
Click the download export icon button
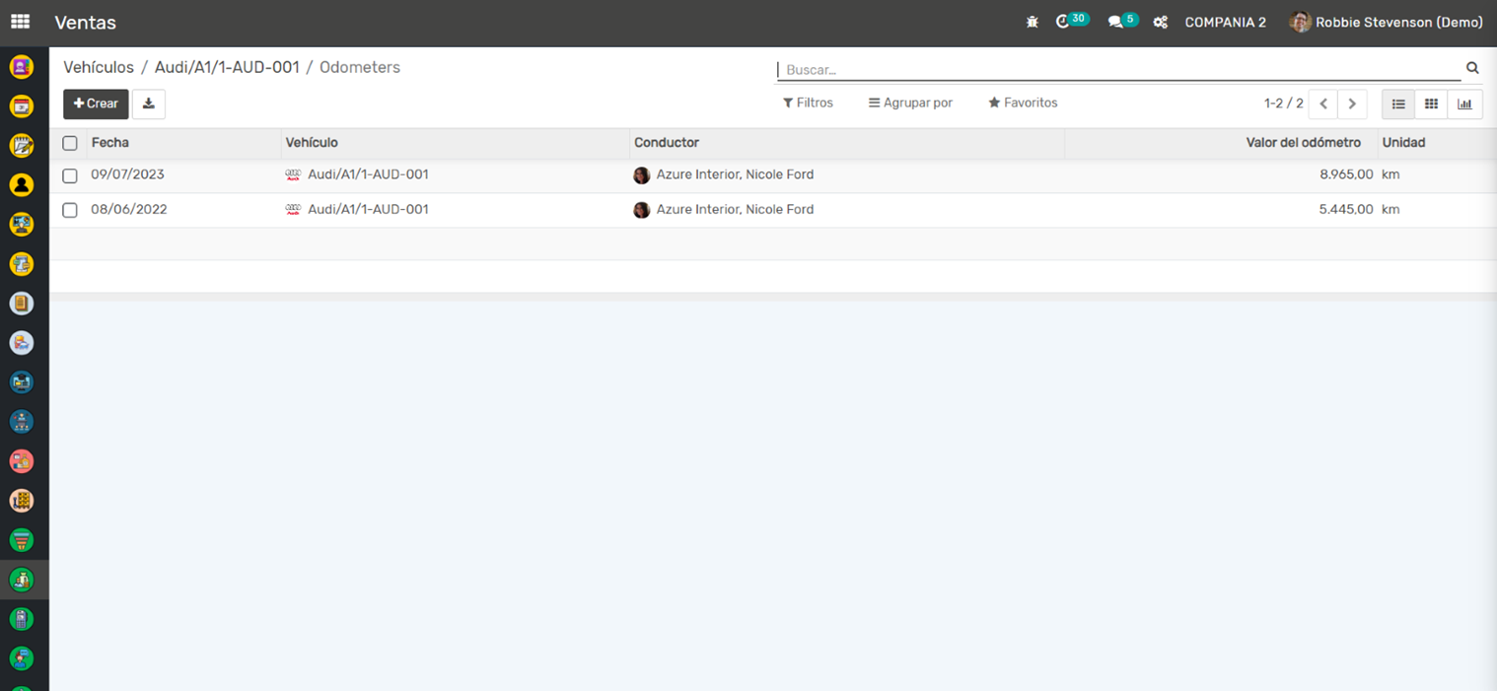click(149, 104)
